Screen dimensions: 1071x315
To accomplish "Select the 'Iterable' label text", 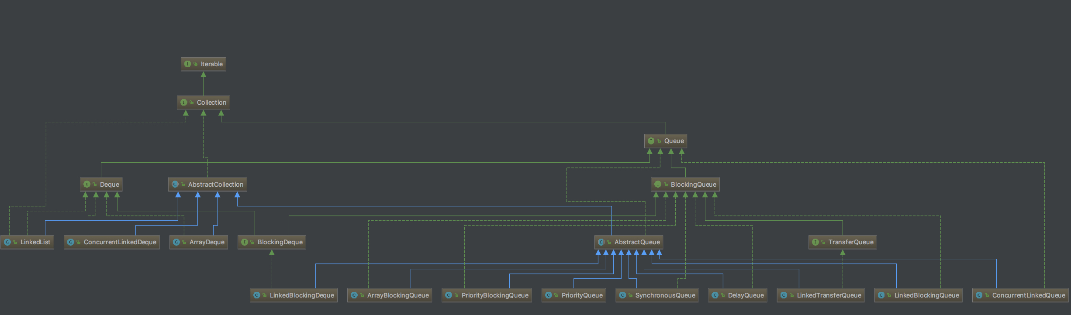I will point(212,64).
